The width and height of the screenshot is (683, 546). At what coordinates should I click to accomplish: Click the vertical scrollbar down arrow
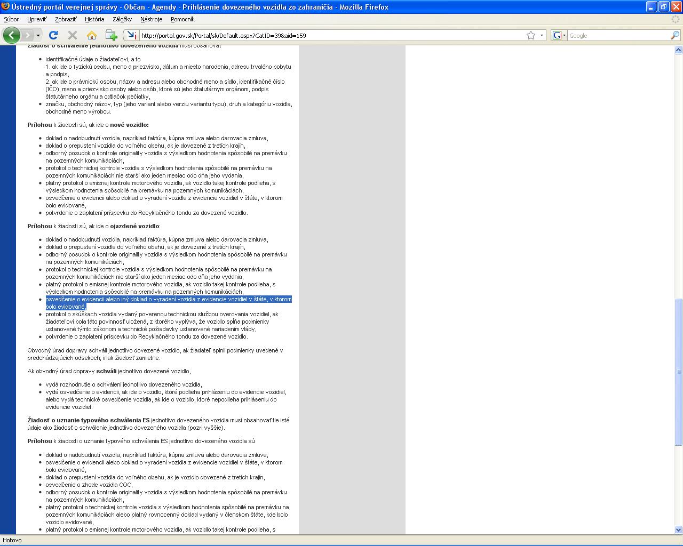coord(678,529)
